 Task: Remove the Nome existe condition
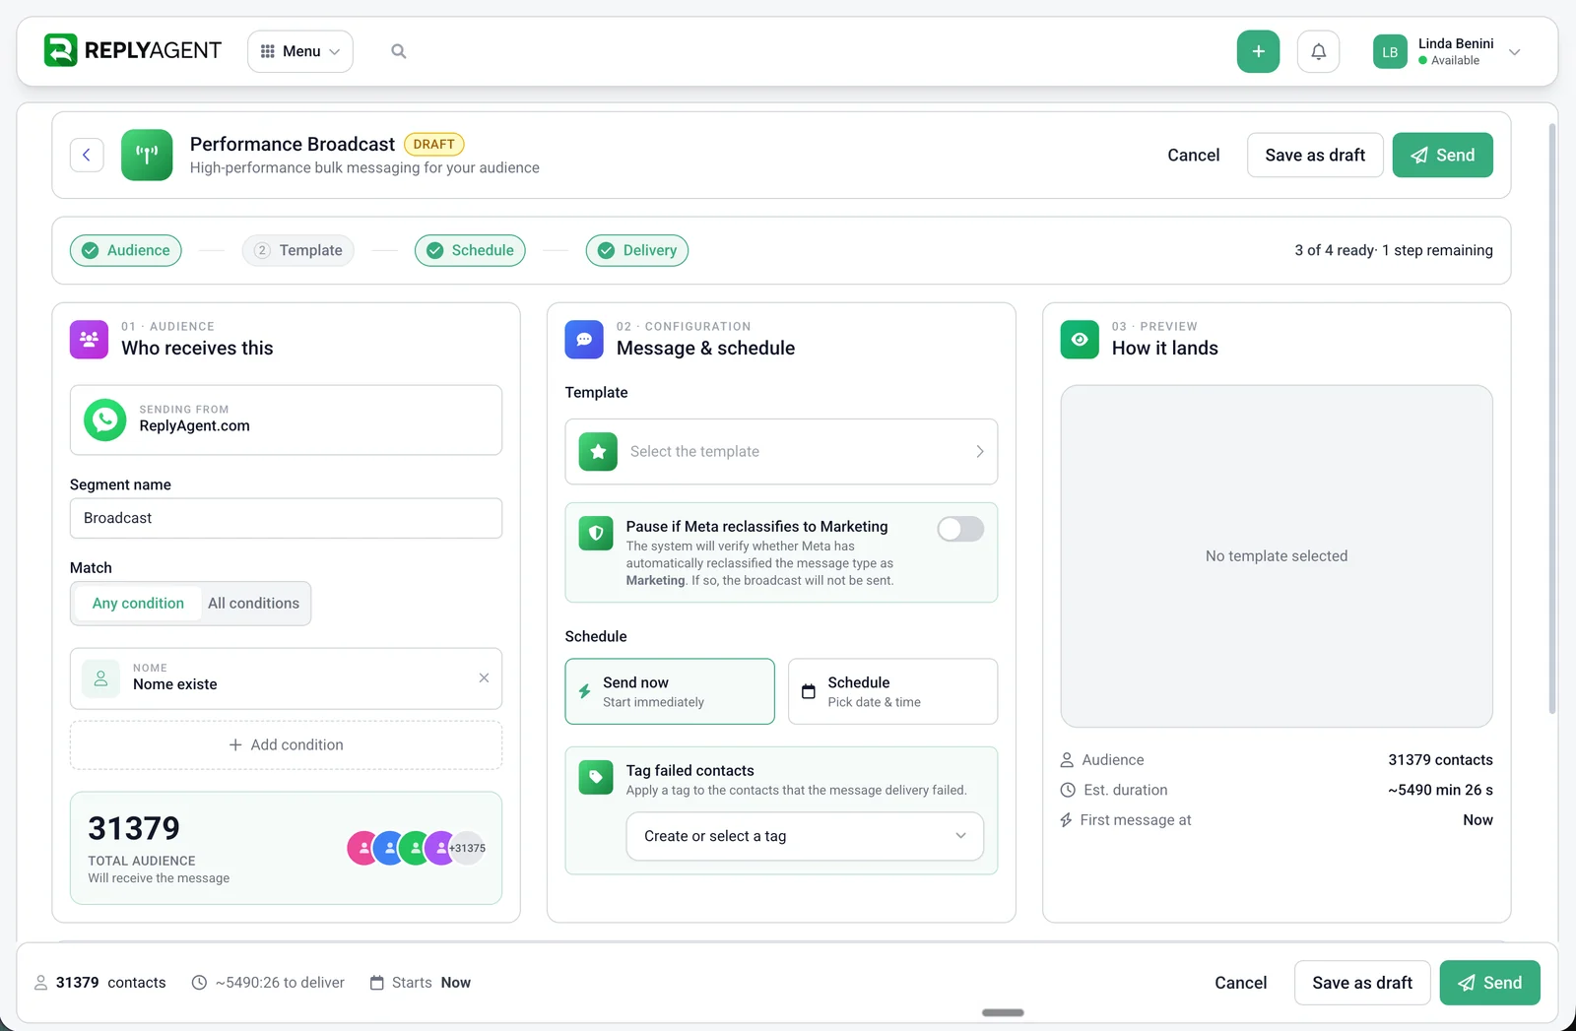(484, 677)
